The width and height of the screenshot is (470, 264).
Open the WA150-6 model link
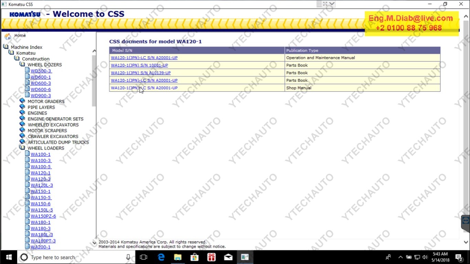click(41, 204)
